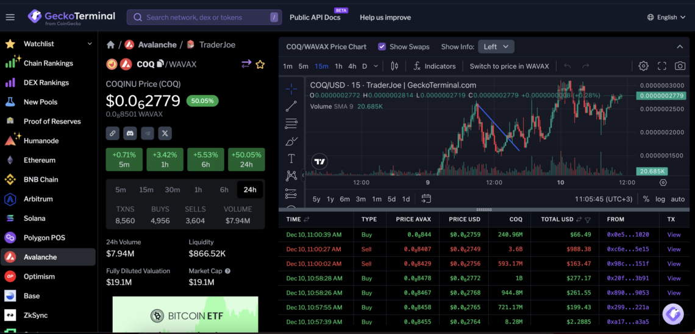The image size is (695, 334).
Task: Open the Telegram link icon
Action: coord(148,133)
